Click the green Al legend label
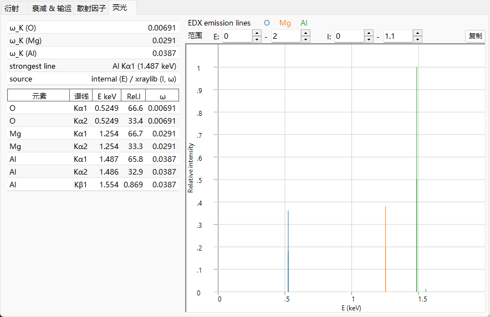The width and height of the screenshot is (490, 317). (x=304, y=23)
